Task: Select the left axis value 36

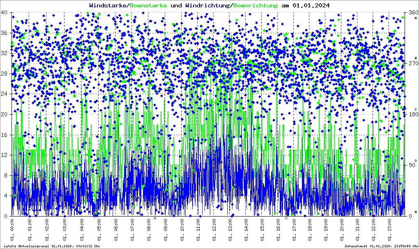Action: [x=4, y=33]
